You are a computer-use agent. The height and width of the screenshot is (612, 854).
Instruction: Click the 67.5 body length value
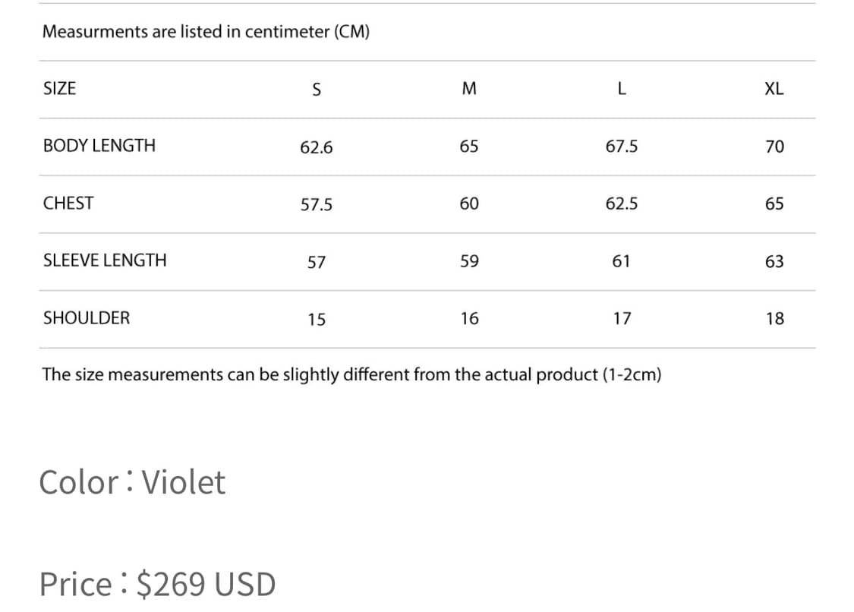coord(622,147)
